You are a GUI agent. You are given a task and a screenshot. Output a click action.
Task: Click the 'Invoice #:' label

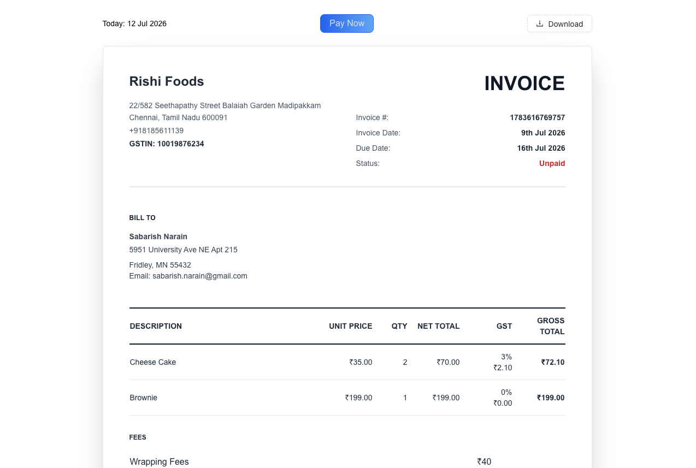372,117
